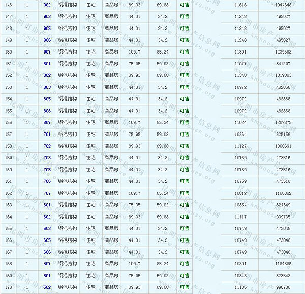Select room 701 link
Viewport: 305px width, 294px height.
click(x=47, y=134)
